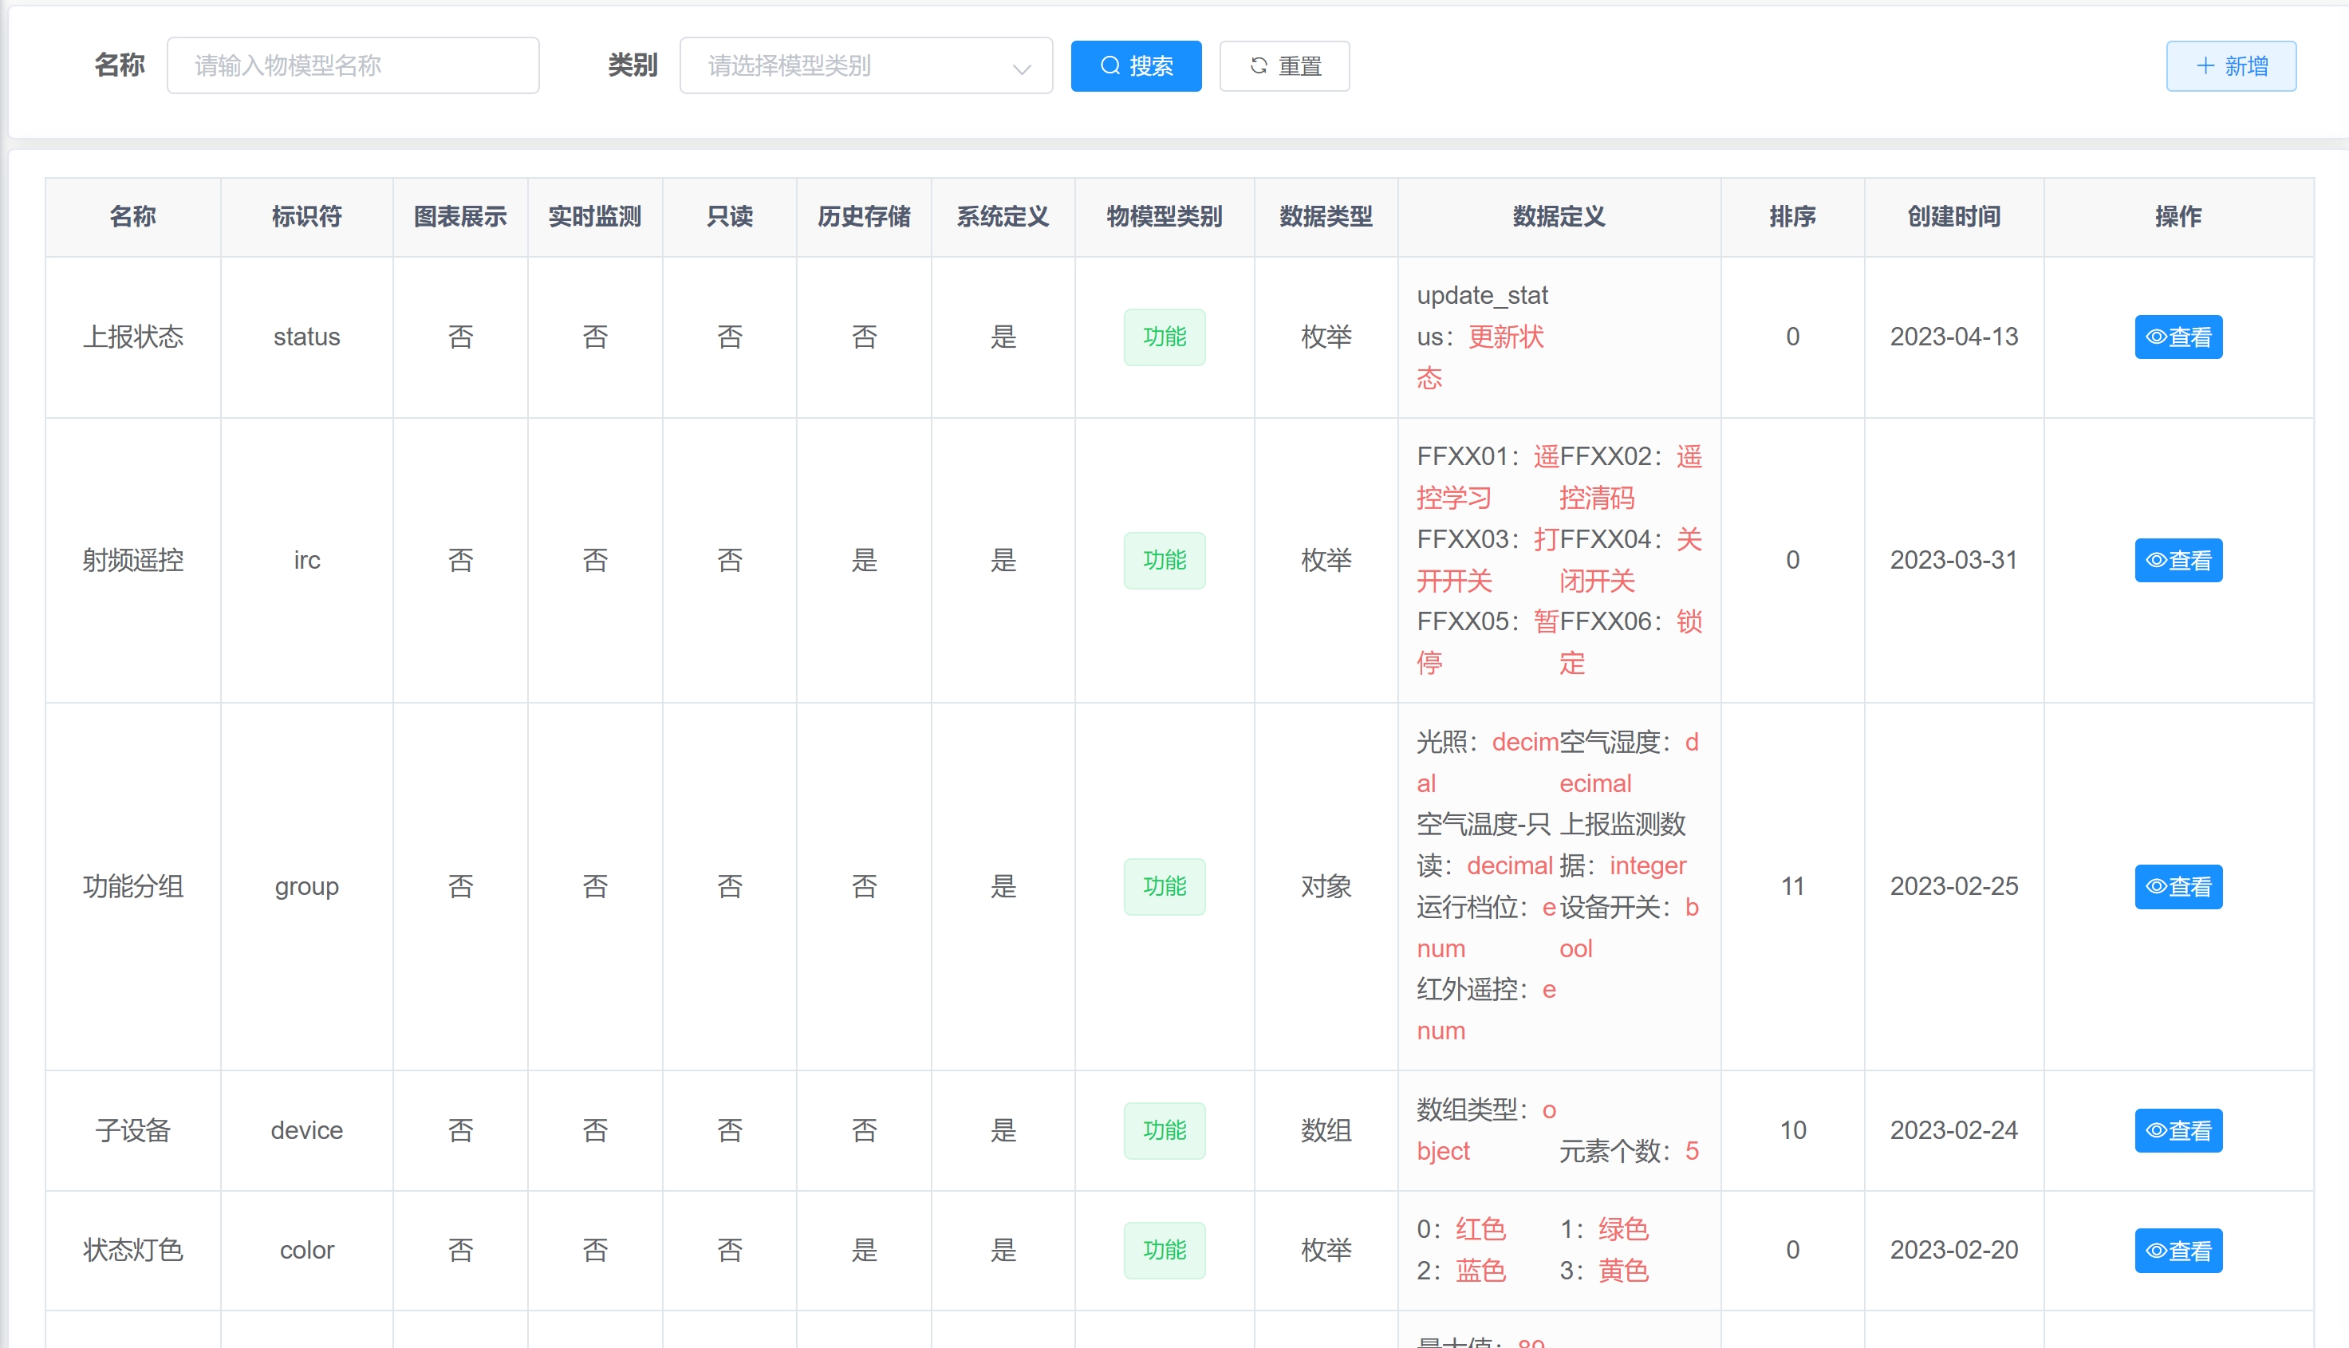Click 数组 data type in 子设备 row

(x=1326, y=1130)
